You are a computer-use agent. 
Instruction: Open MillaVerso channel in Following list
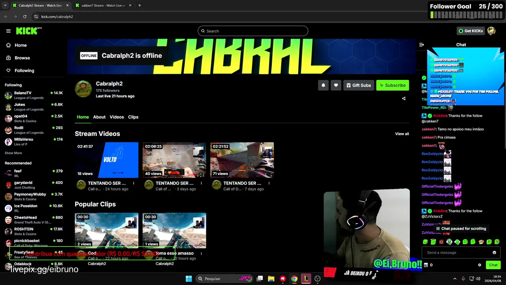click(34, 142)
